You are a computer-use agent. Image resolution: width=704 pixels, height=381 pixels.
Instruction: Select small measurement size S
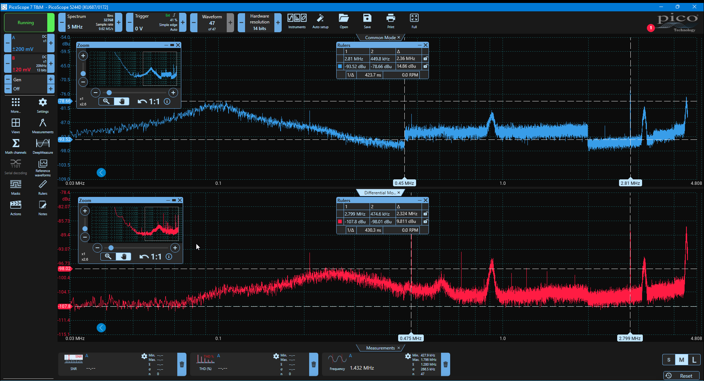click(669, 360)
